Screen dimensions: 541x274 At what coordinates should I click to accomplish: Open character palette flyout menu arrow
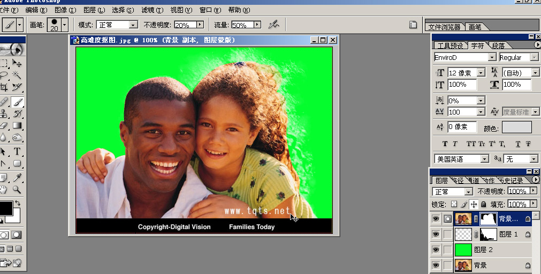[x=537, y=45]
